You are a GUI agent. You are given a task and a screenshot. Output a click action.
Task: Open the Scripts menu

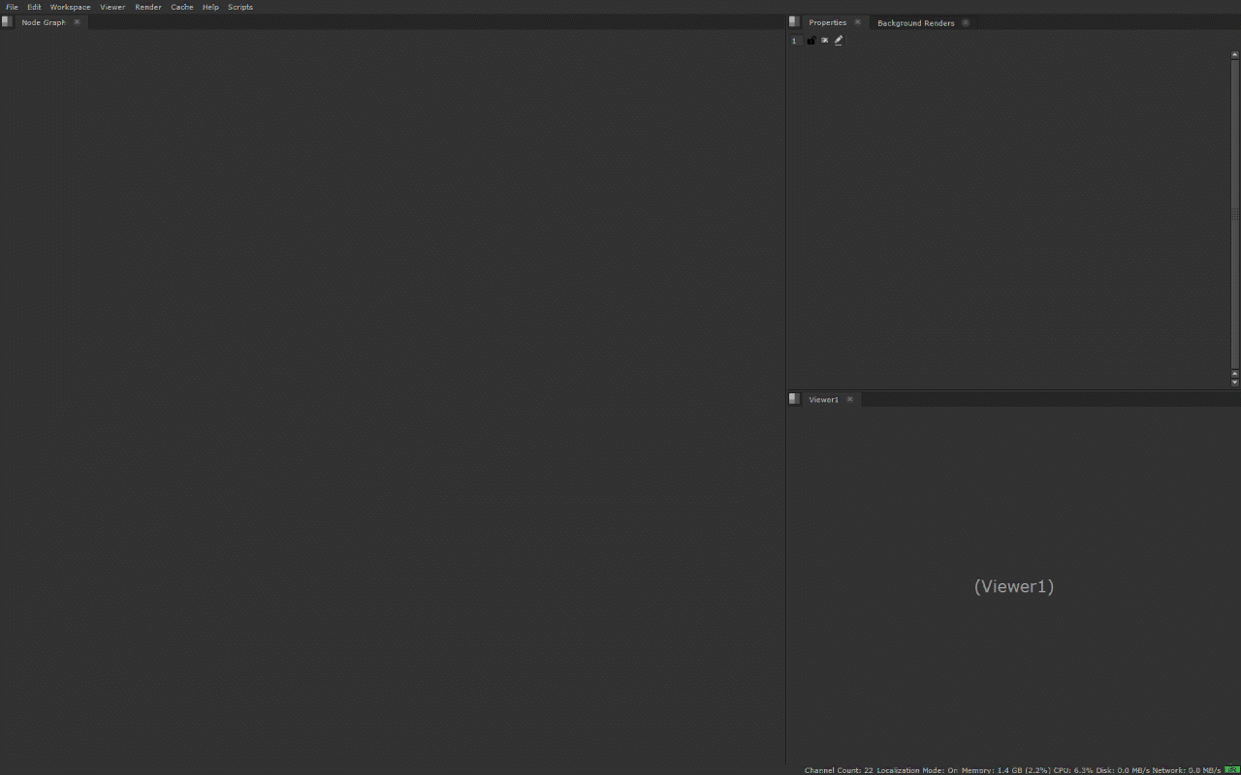[239, 7]
